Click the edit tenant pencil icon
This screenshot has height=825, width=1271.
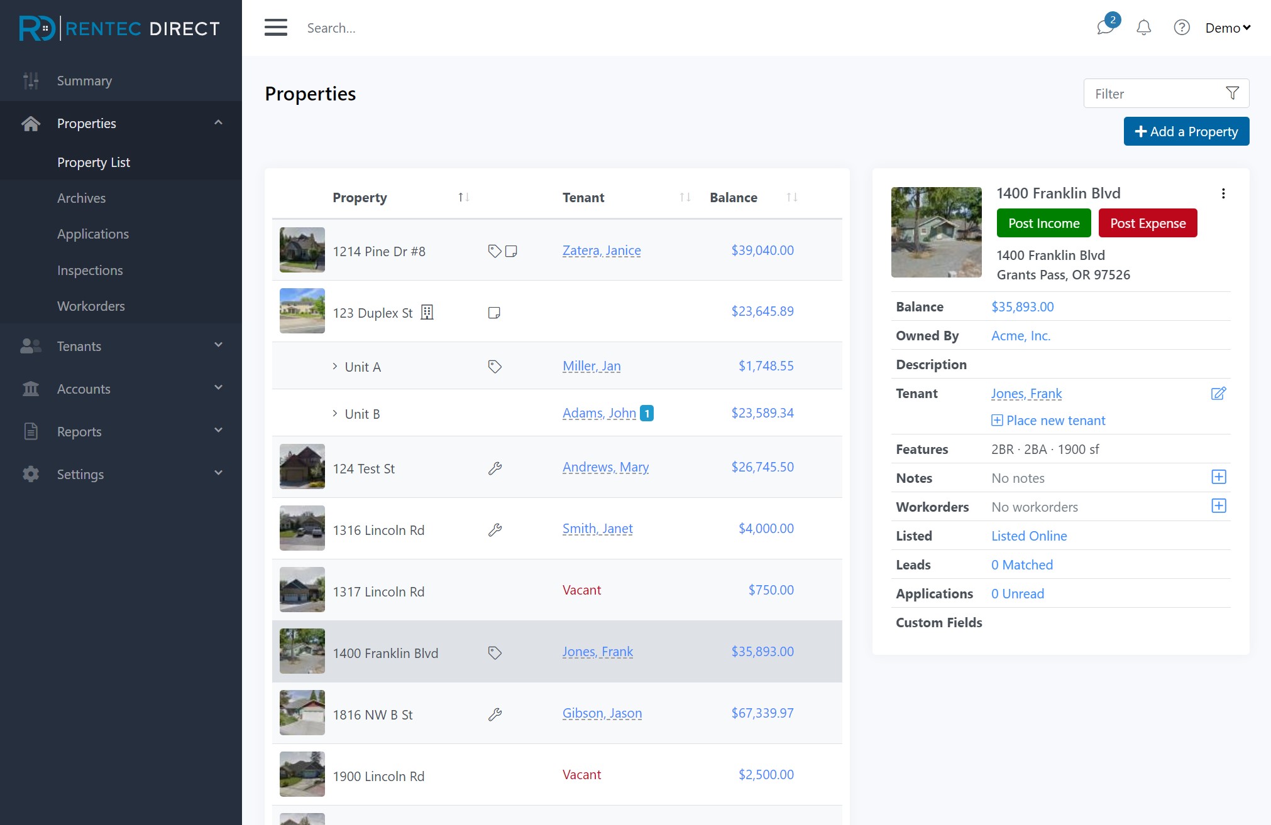pos(1218,394)
